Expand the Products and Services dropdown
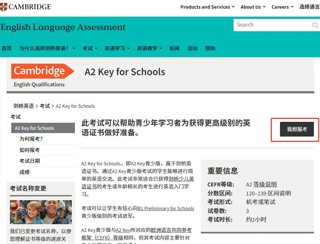This screenshot has height=244, width=320. click(x=207, y=7)
